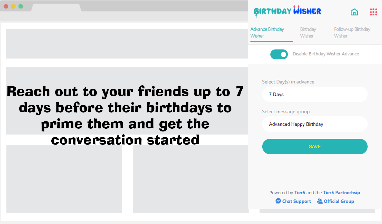Click the home icon in header
Screen dimensions: 382x224
tap(354, 12)
